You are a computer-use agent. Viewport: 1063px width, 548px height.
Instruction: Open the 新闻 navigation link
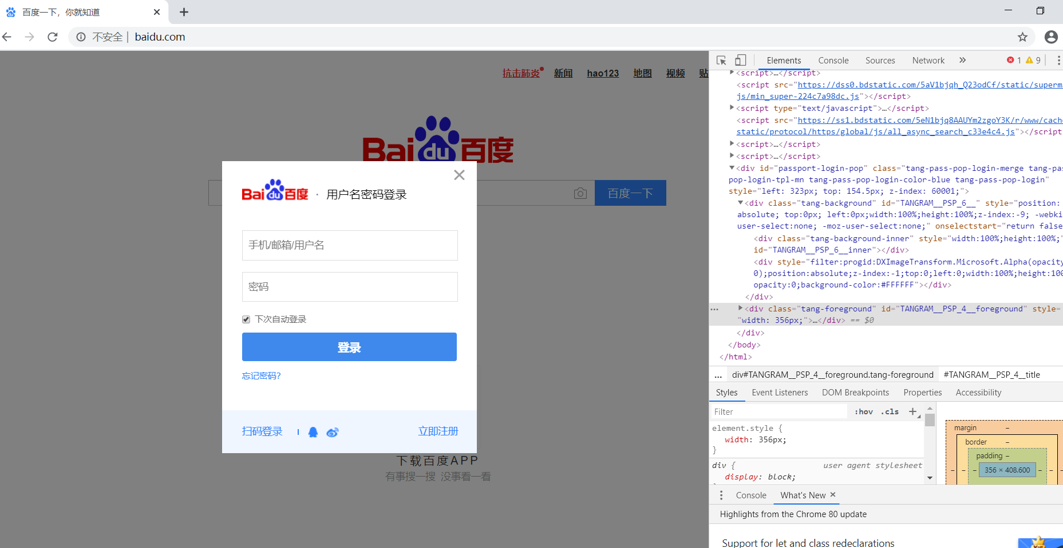click(x=563, y=73)
